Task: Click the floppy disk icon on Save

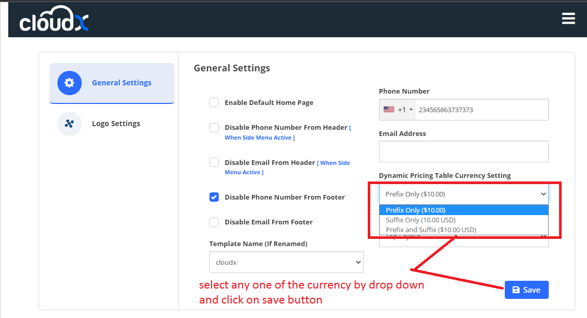Action: click(x=516, y=290)
